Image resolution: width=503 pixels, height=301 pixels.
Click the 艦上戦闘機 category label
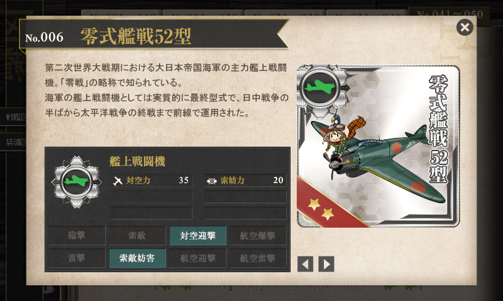pos(137,162)
